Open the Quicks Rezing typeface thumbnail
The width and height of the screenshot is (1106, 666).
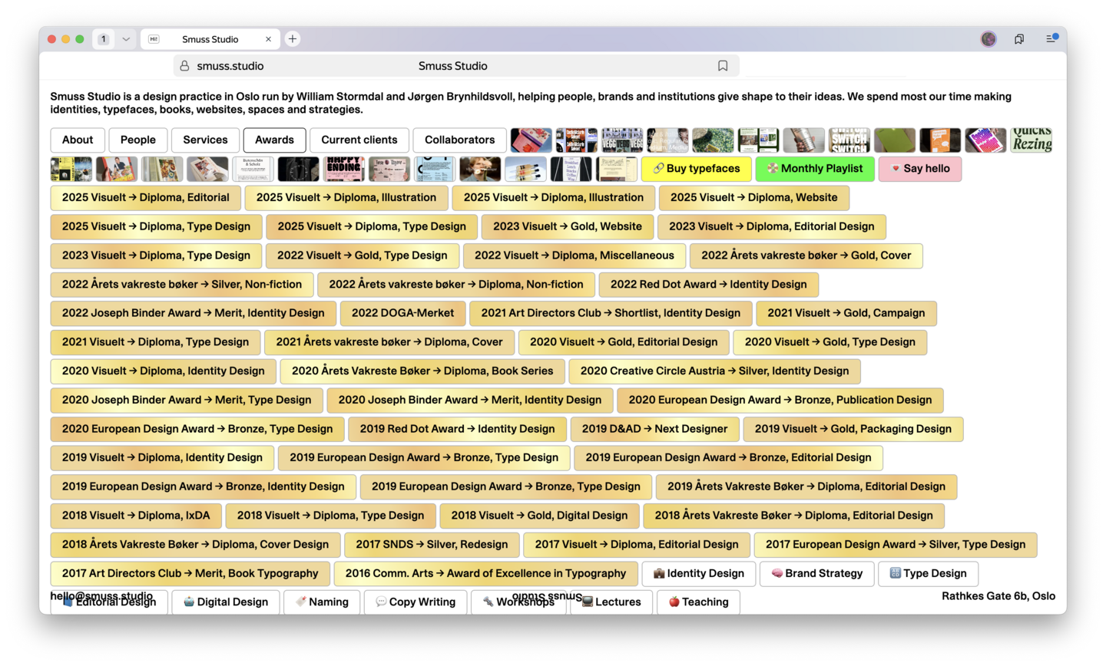click(1031, 140)
